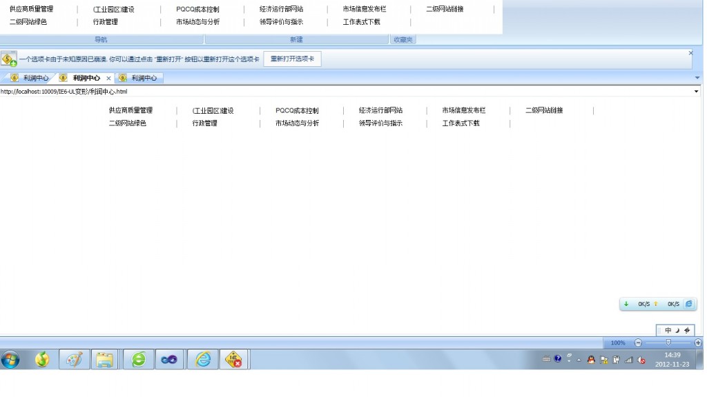Click the IE9 icon on third 利润中心 tab
The image size is (707, 397).
tap(122, 78)
